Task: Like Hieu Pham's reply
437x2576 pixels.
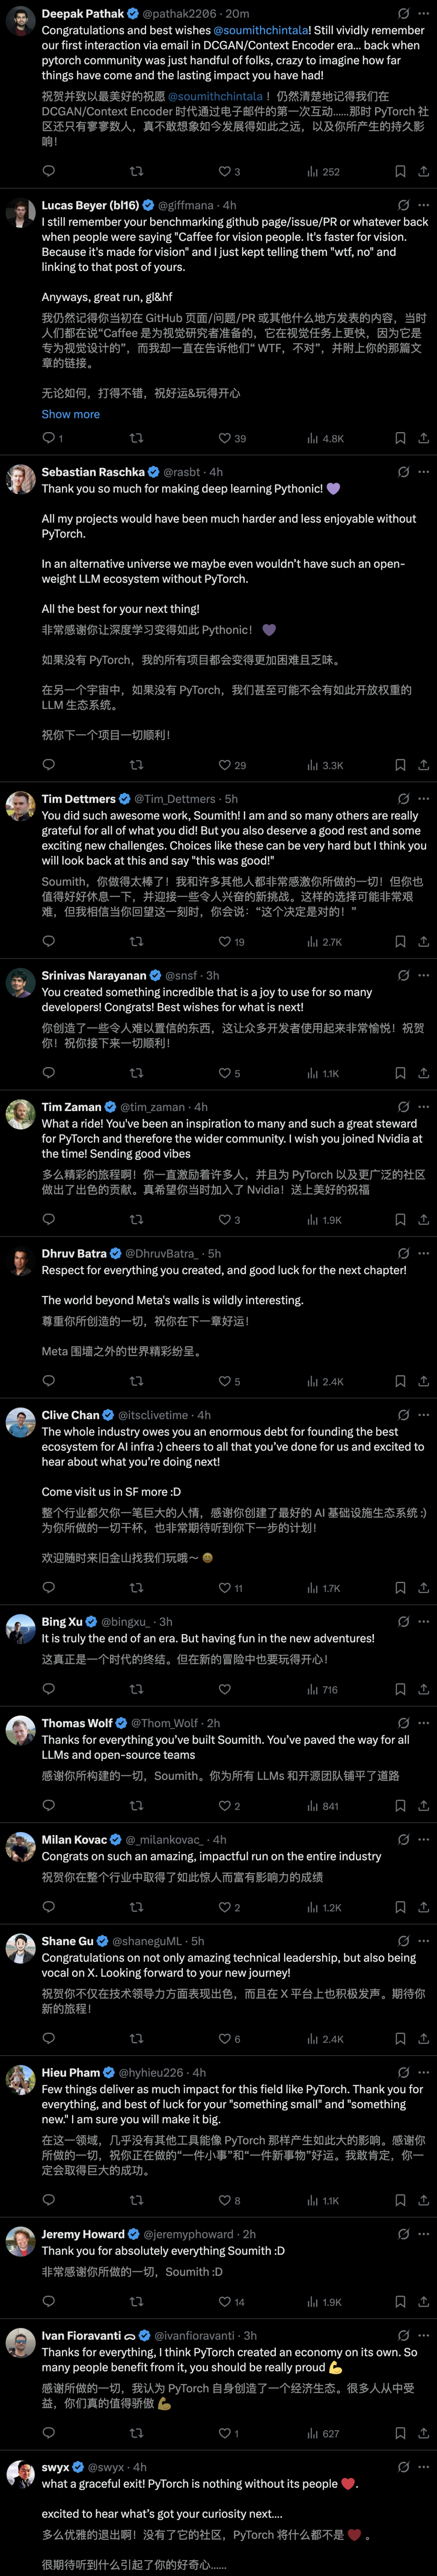Action: coord(225,2200)
